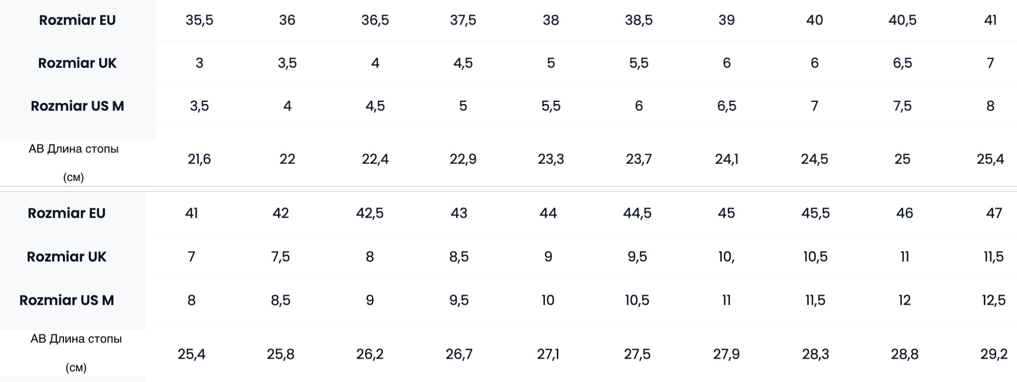Select foot length 24,5 cm value
This screenshot has width=1017, height=382.
814,159
